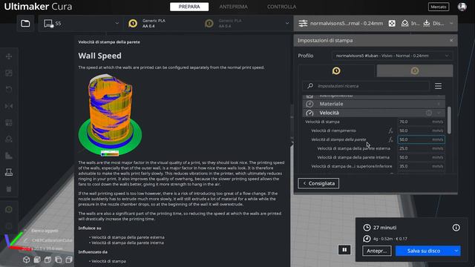
Task: Click formula icon for Velocità di stampa della parete
Action: click(390, 139)
